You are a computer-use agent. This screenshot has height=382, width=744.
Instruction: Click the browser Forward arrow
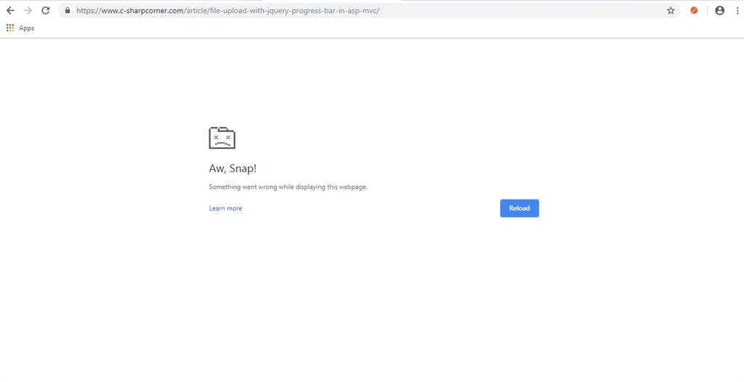pyautogui.click(x=28, y=10)
